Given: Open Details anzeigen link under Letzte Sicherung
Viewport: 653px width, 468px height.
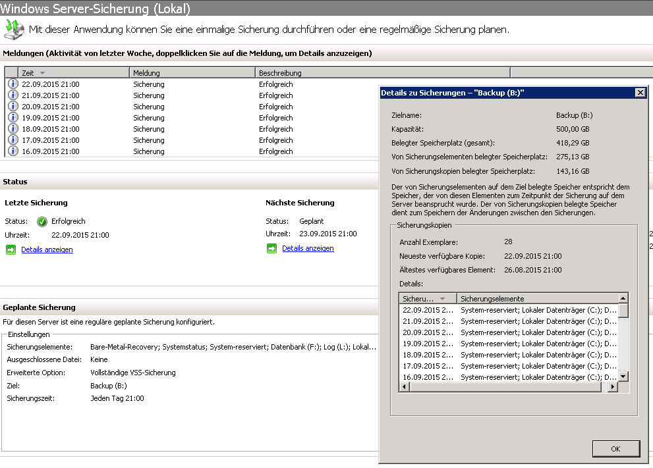Looking at the screenshot, I should pyautogui.click(x=47, y=249).
